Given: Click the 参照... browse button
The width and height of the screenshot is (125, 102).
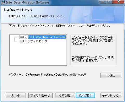Looking at the screenshot, I should 111,75.
